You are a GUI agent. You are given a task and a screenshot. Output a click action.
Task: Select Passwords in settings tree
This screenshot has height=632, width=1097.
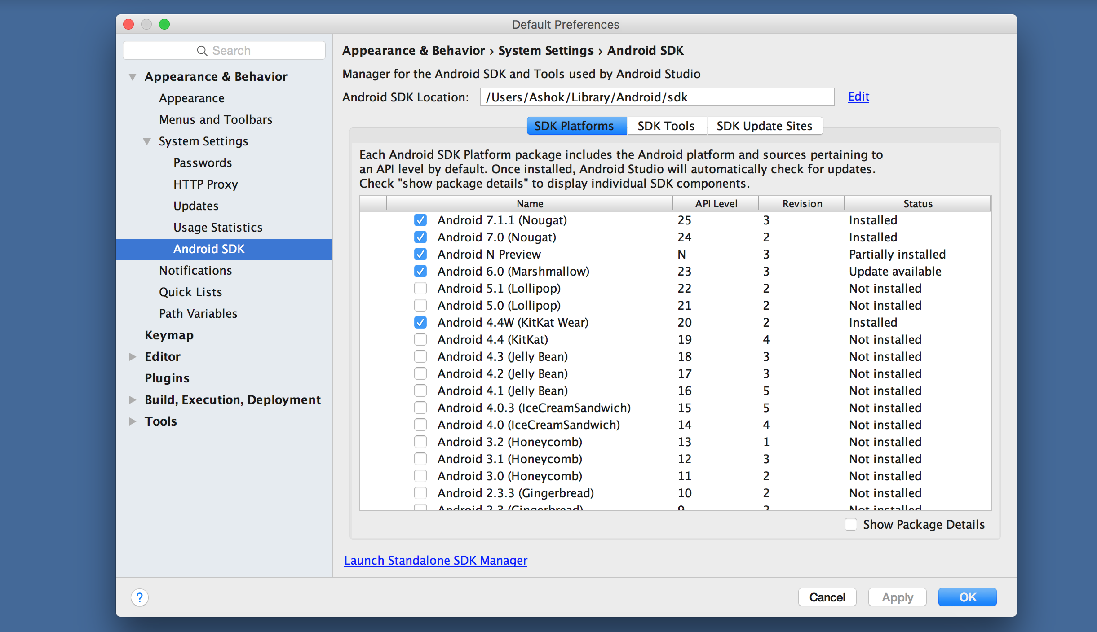[203, 163]
